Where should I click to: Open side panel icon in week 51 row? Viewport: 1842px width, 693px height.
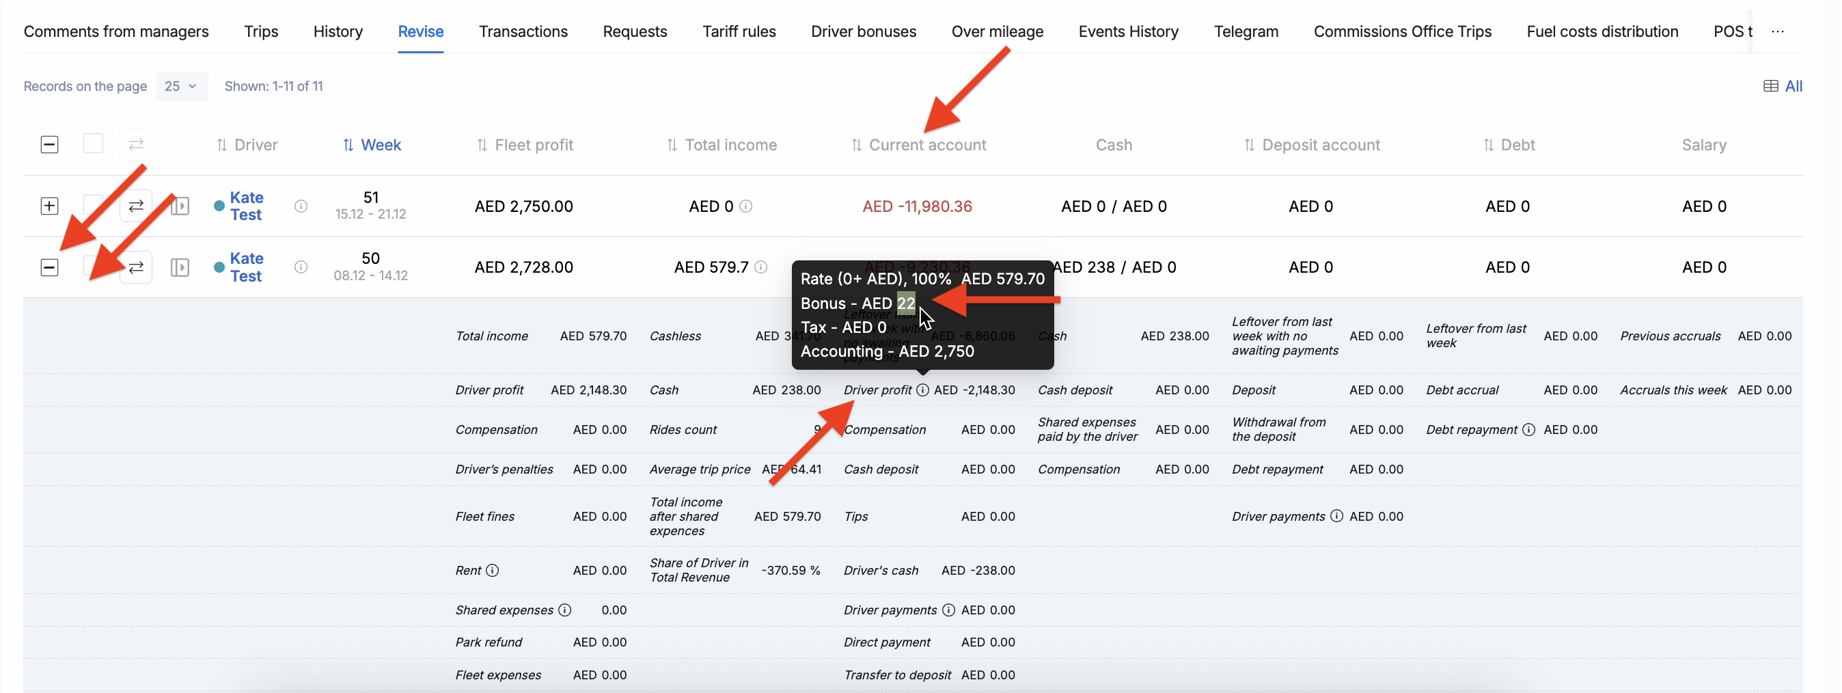coord(180,206)
